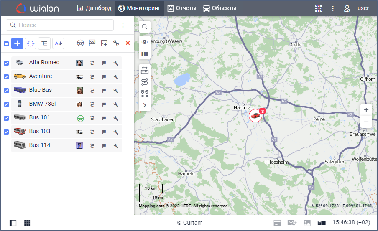Expand the map tools chevron arrow
This screenshot has height=231, width=378.
click(x=145, y=105)
